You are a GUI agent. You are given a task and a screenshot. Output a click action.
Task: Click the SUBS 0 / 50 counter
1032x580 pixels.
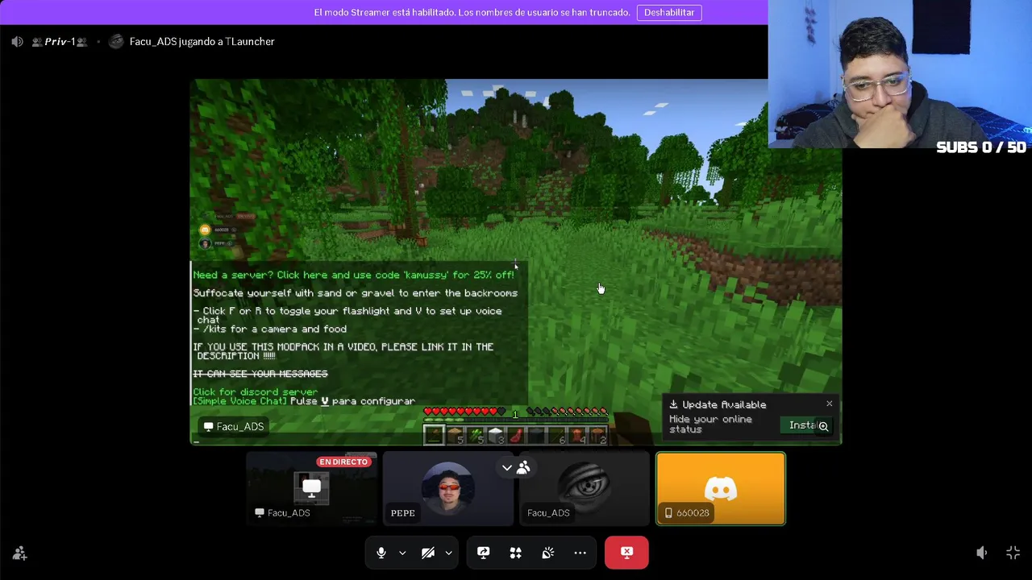coord(981,147)
